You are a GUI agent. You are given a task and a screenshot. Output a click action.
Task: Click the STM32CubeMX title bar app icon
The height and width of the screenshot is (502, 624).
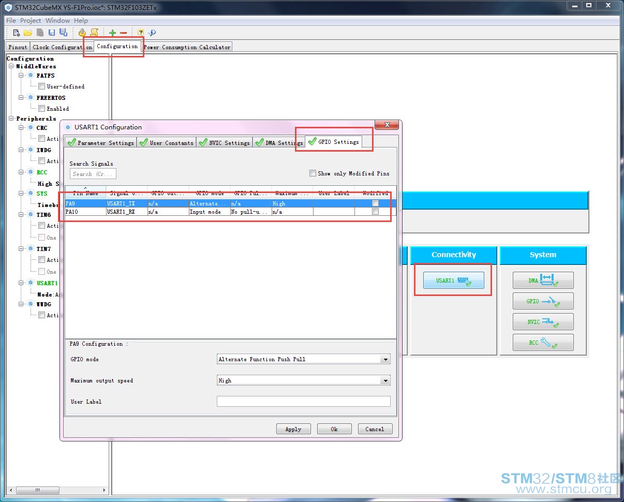tap(8, 7)
